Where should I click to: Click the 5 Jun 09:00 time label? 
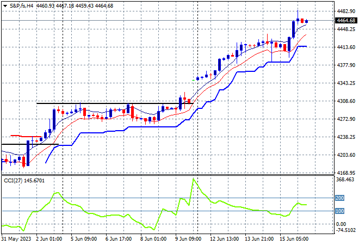click(84, 239)
